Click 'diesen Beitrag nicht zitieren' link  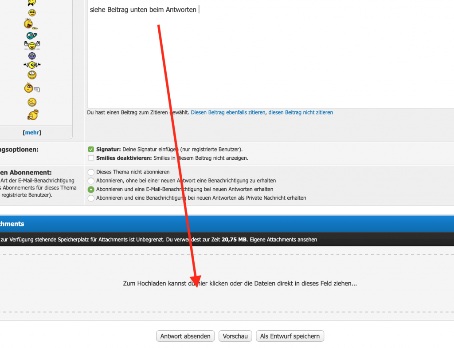(300, 113)
